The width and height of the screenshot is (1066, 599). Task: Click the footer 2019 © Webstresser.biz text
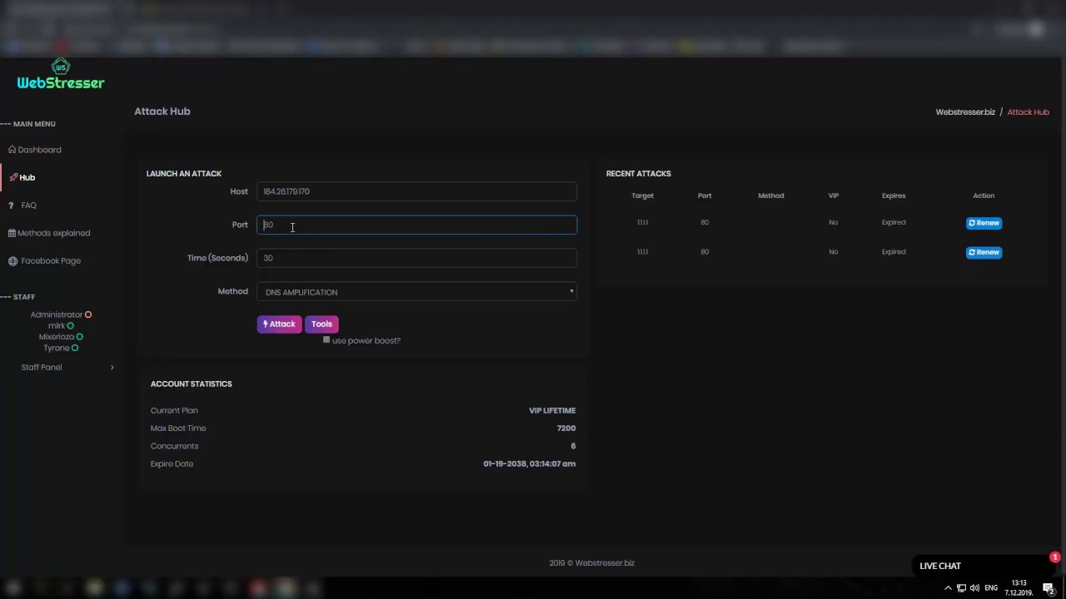coord(592,563)
